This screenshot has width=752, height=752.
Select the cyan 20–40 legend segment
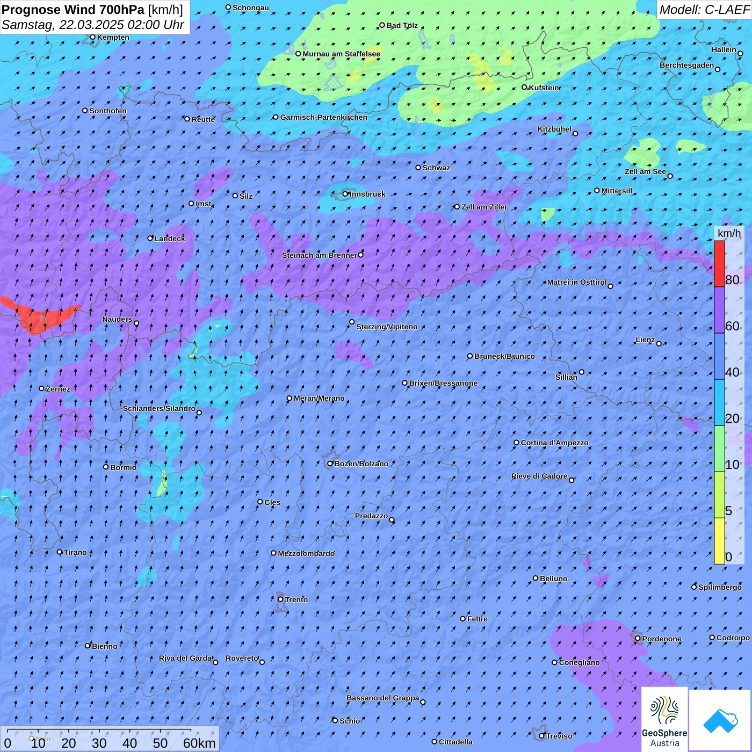[719, 402]
